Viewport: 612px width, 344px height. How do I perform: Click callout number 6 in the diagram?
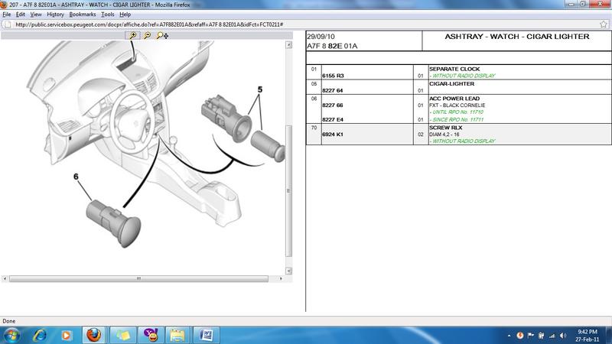click(76, 177)
